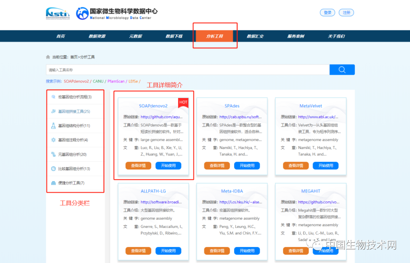Open ALLPATH-LG card title

153,191
